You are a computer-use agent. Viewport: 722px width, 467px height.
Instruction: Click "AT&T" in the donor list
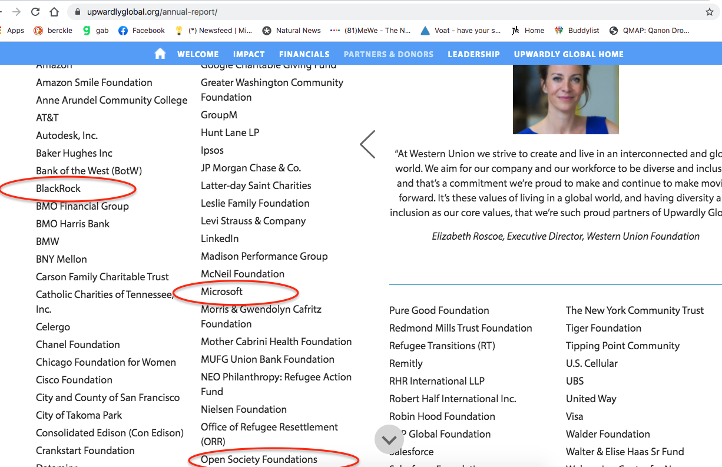click(x=47, y=118)
